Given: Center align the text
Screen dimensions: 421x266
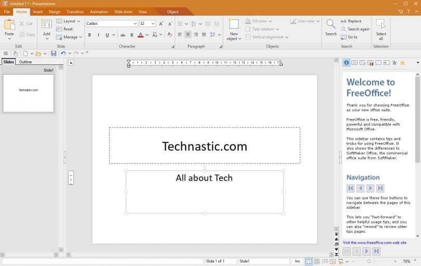Looking at the screenshot, I should click(188, 35).
